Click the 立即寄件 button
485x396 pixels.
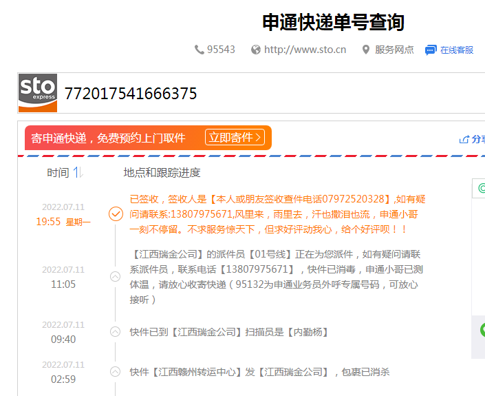235,137
